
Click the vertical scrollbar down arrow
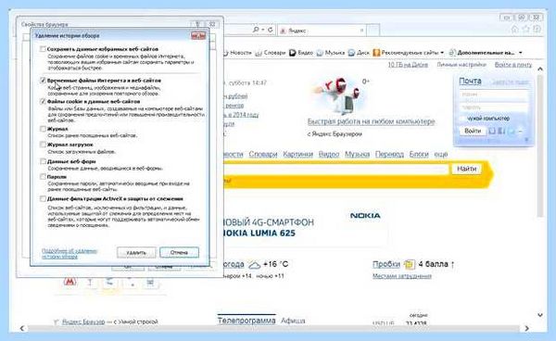pyautogui.click(x=540, y=315)
